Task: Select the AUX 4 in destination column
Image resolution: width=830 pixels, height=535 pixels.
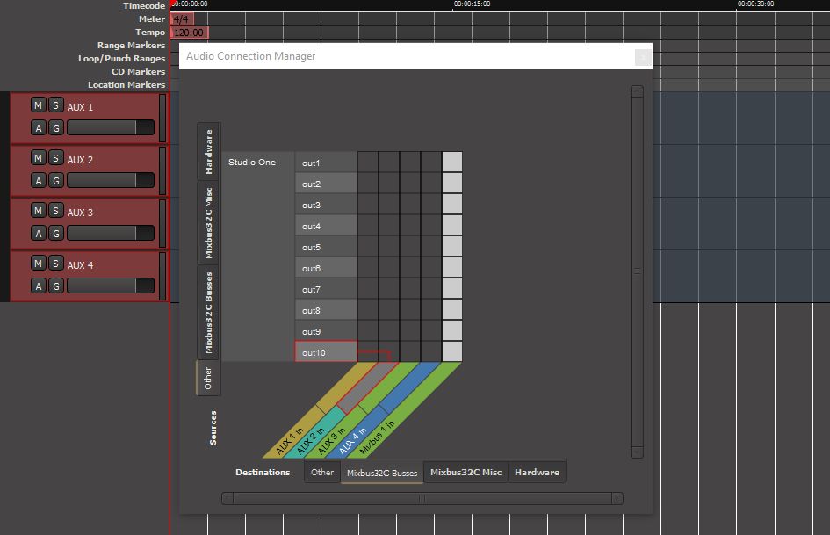Action: [x=352, y=441]
